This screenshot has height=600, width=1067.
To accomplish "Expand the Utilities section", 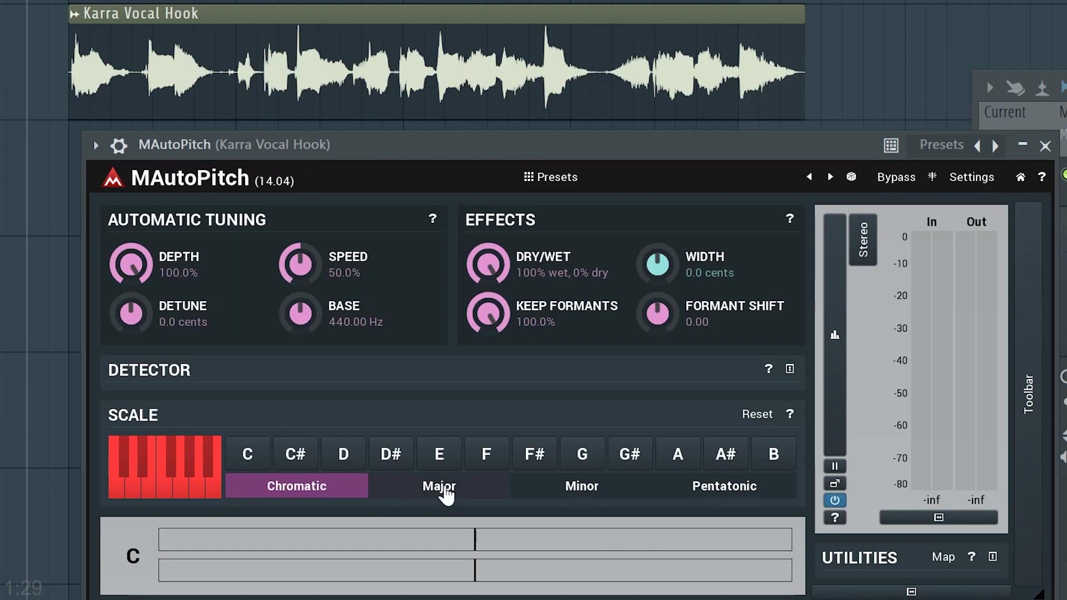I will [993, 556].
